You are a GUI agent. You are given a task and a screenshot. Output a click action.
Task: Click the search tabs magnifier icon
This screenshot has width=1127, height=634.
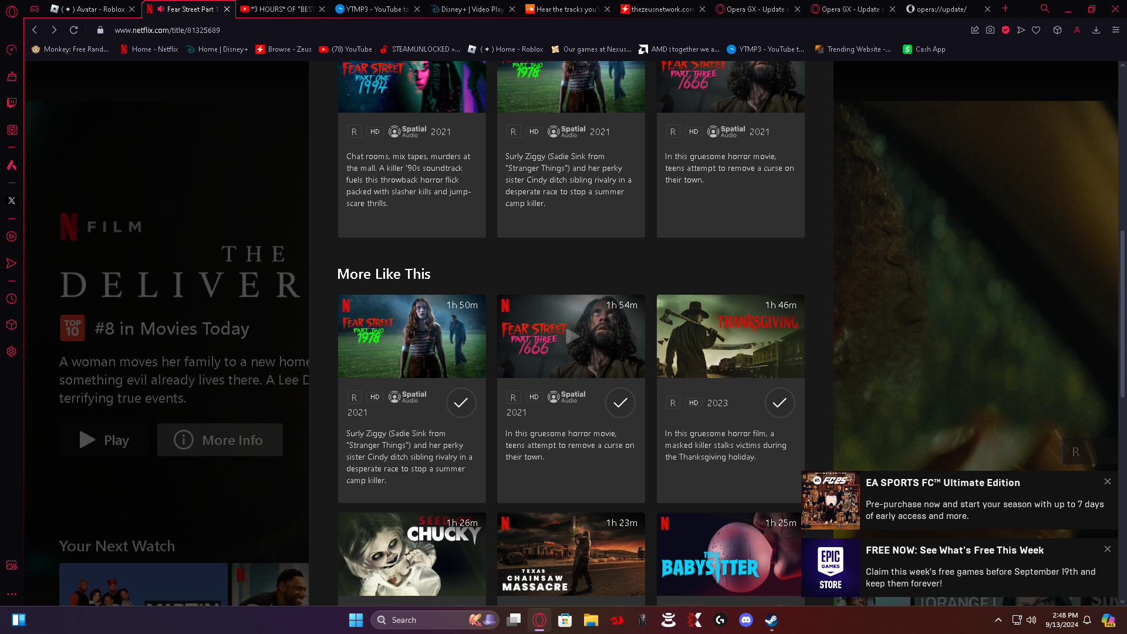1045,9
